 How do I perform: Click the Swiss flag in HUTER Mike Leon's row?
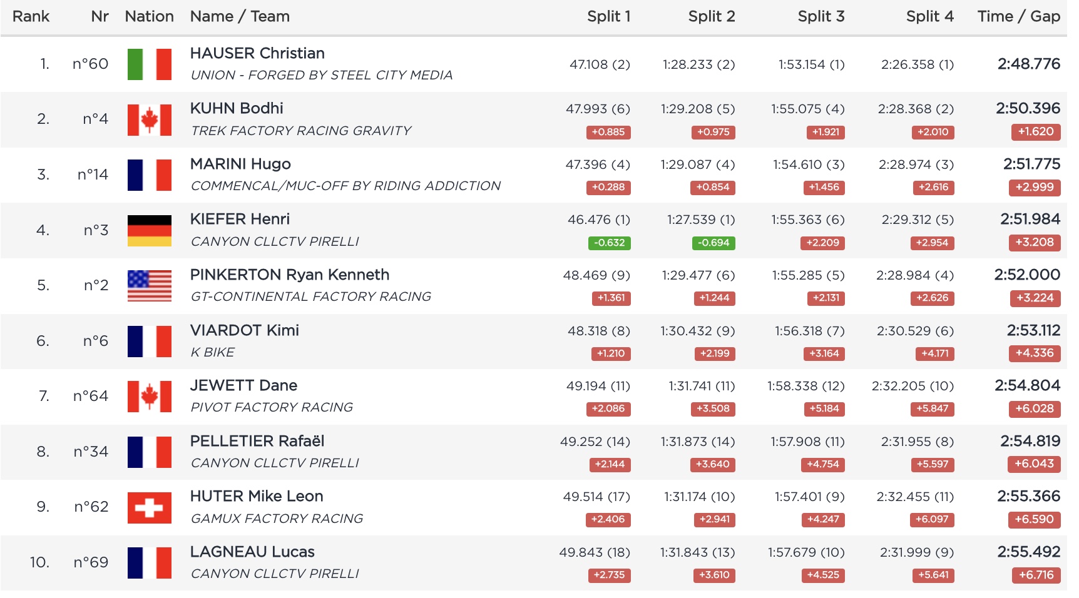tap(149, 507)
